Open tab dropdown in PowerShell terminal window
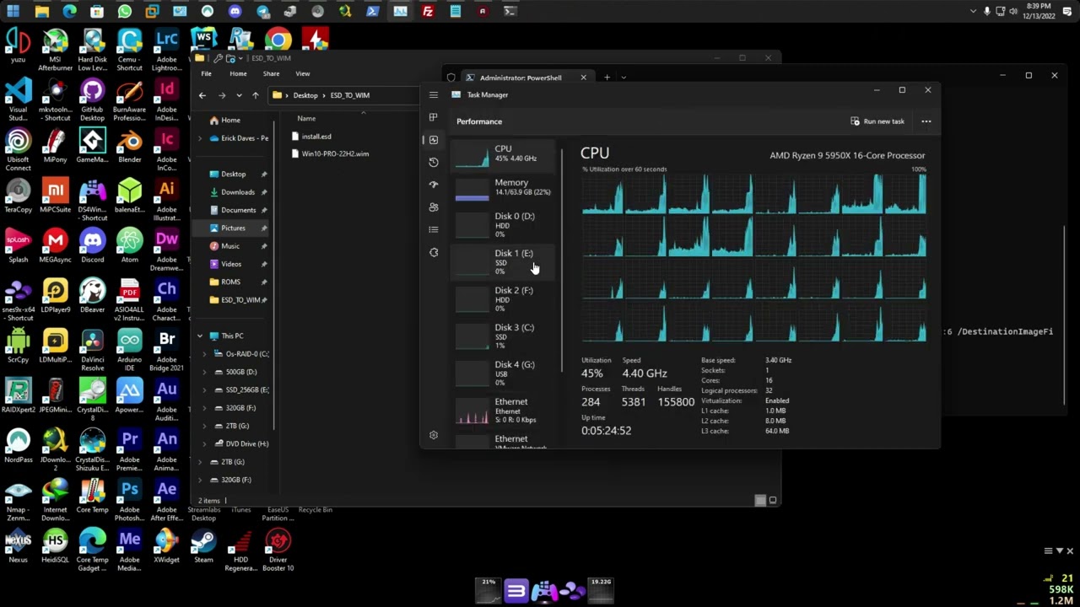This screenshot has width=1080, height=607. pos(624,78)
